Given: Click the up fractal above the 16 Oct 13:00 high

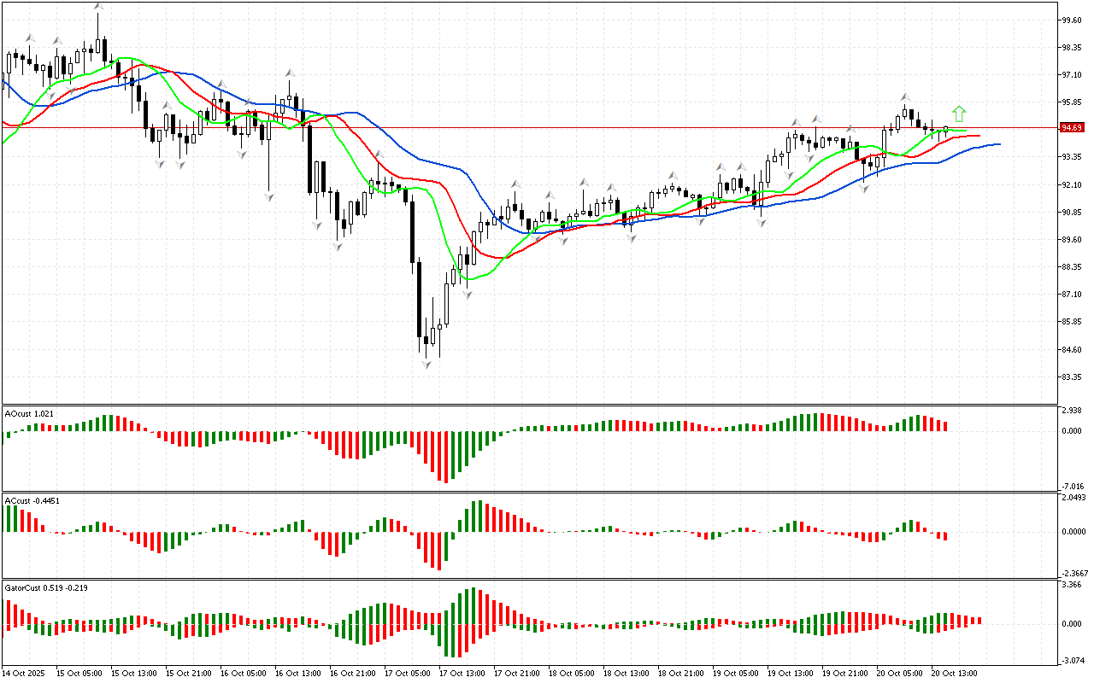Looking at the screenshot, I should click(291, 73).
